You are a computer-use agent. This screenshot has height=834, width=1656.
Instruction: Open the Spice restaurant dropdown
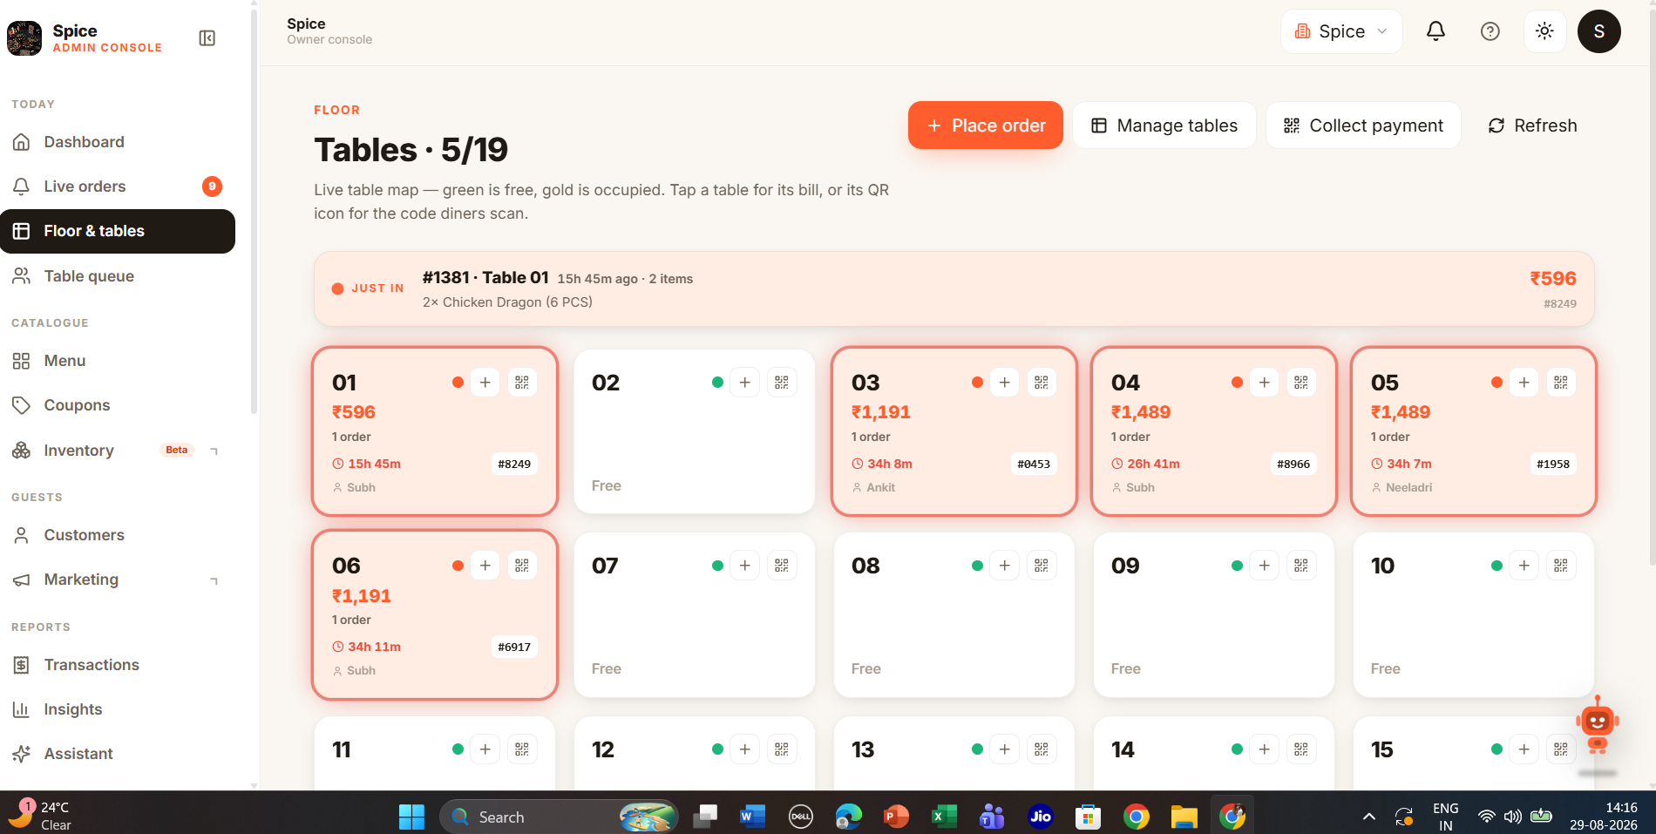(1341, 31)
